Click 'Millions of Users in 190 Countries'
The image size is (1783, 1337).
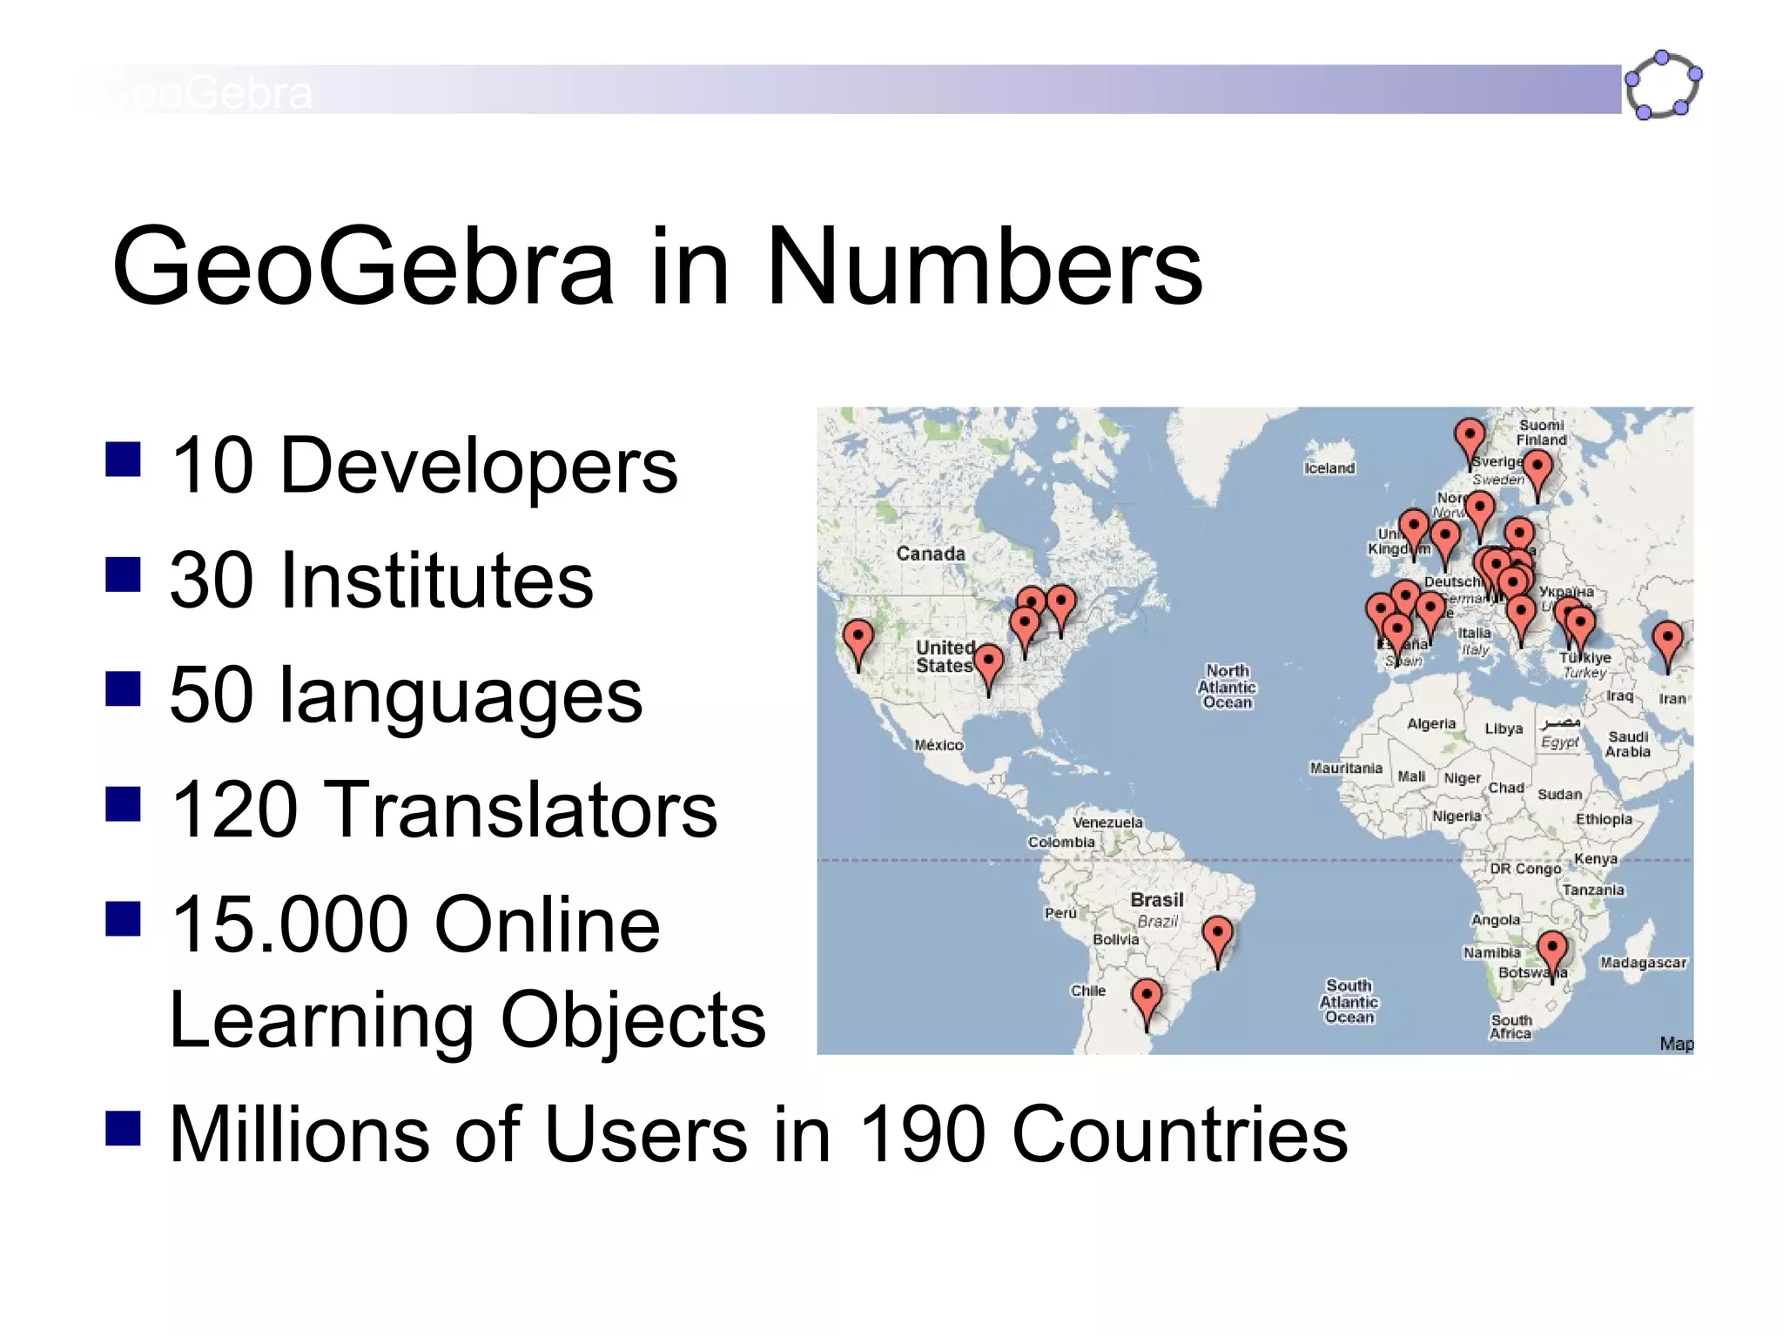(758, 1133)
